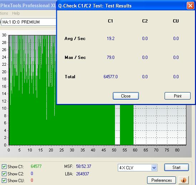Screen dimensions: 196x185
Task: Click the MSF value 58:52.37
Action: coord(84,166)
